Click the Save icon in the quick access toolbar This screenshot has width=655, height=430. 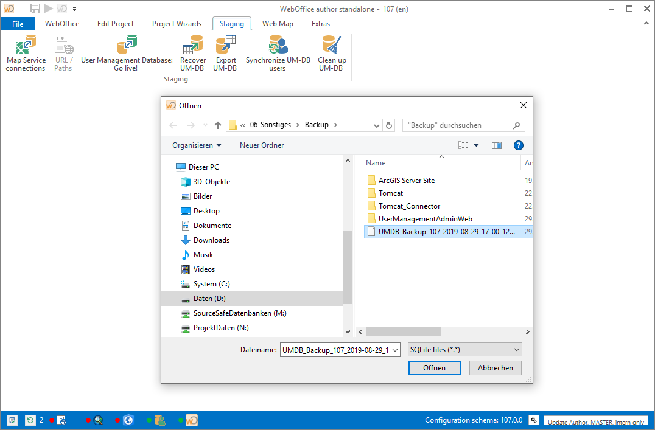[x=35, y=9]
